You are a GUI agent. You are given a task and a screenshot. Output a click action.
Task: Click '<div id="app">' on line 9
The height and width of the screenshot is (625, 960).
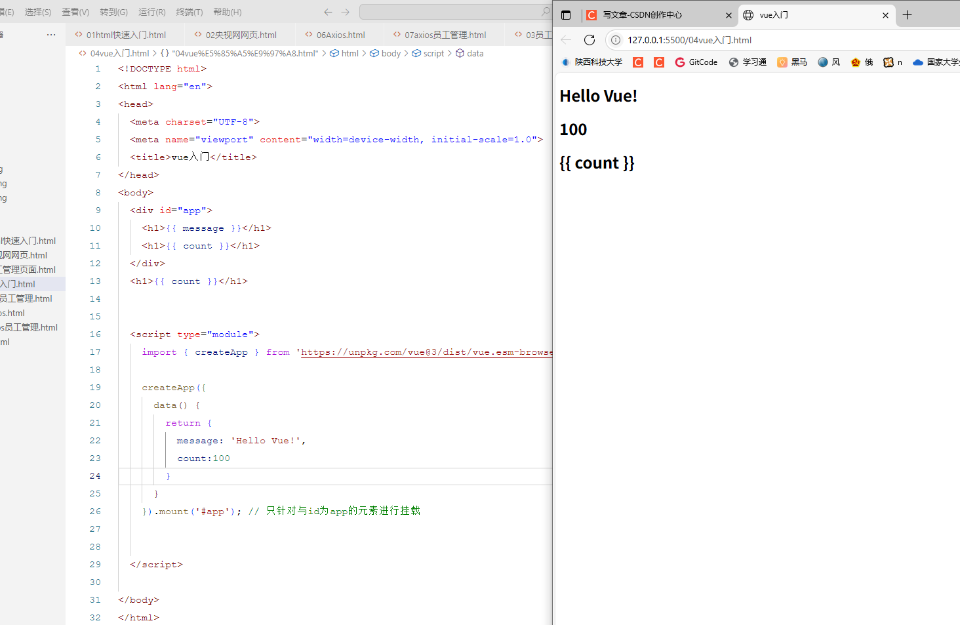point(171,211)
